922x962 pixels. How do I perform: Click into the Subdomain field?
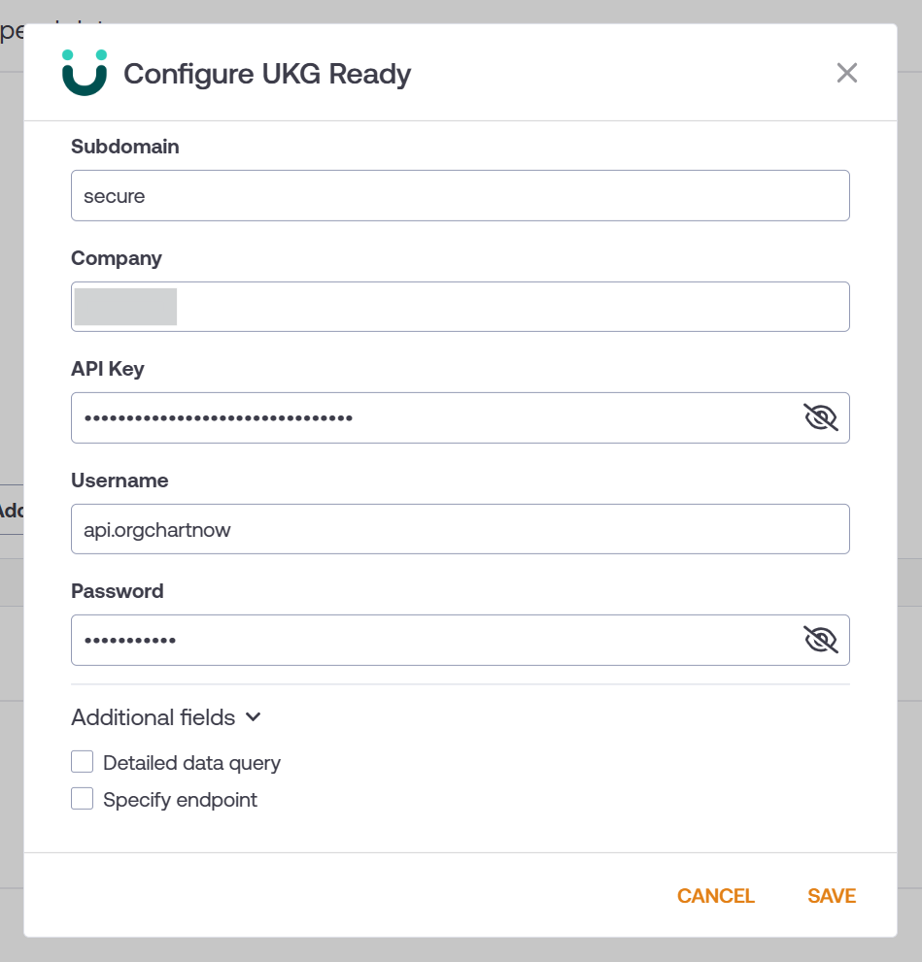click(389, 195)
